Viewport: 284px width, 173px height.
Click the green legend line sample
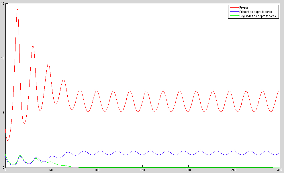click(x=234, y=16)
